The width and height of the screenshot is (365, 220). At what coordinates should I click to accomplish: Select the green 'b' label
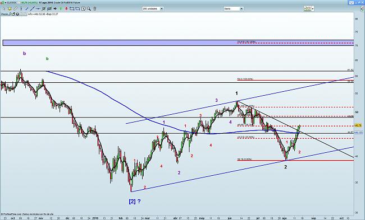pos(47,59)
